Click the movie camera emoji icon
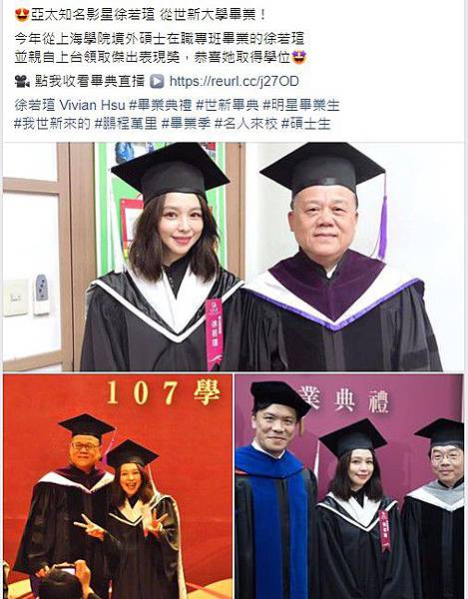468x599 pixels. [22, 82]
